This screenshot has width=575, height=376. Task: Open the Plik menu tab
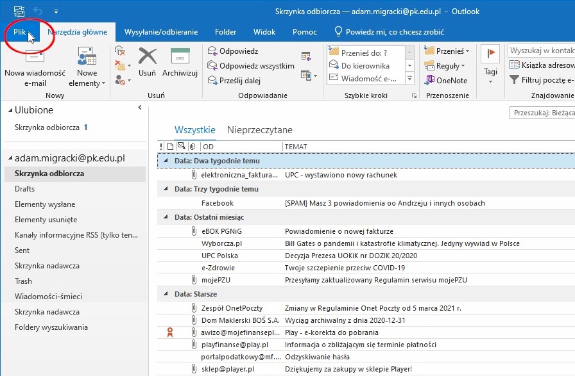(x=20, y=32)
